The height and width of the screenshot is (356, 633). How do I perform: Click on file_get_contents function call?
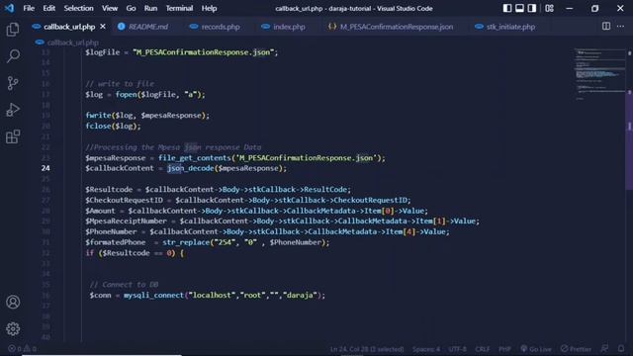pos(194,158)
